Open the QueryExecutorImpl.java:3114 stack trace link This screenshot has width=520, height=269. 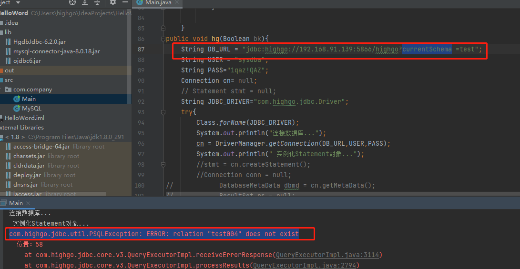[x=327, y=255]
